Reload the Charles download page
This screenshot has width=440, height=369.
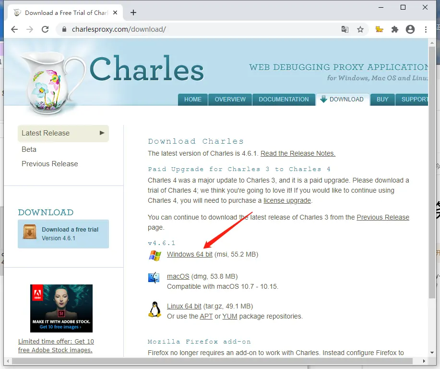45,29
